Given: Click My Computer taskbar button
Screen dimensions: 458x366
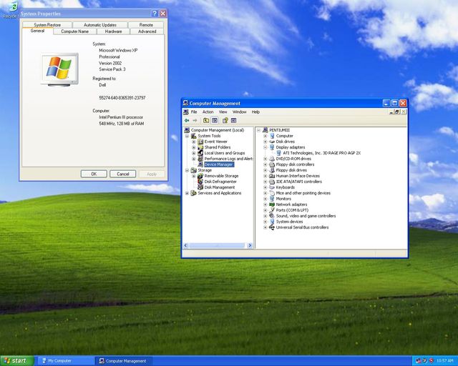Looking at the screenshot, I should 65,361.
